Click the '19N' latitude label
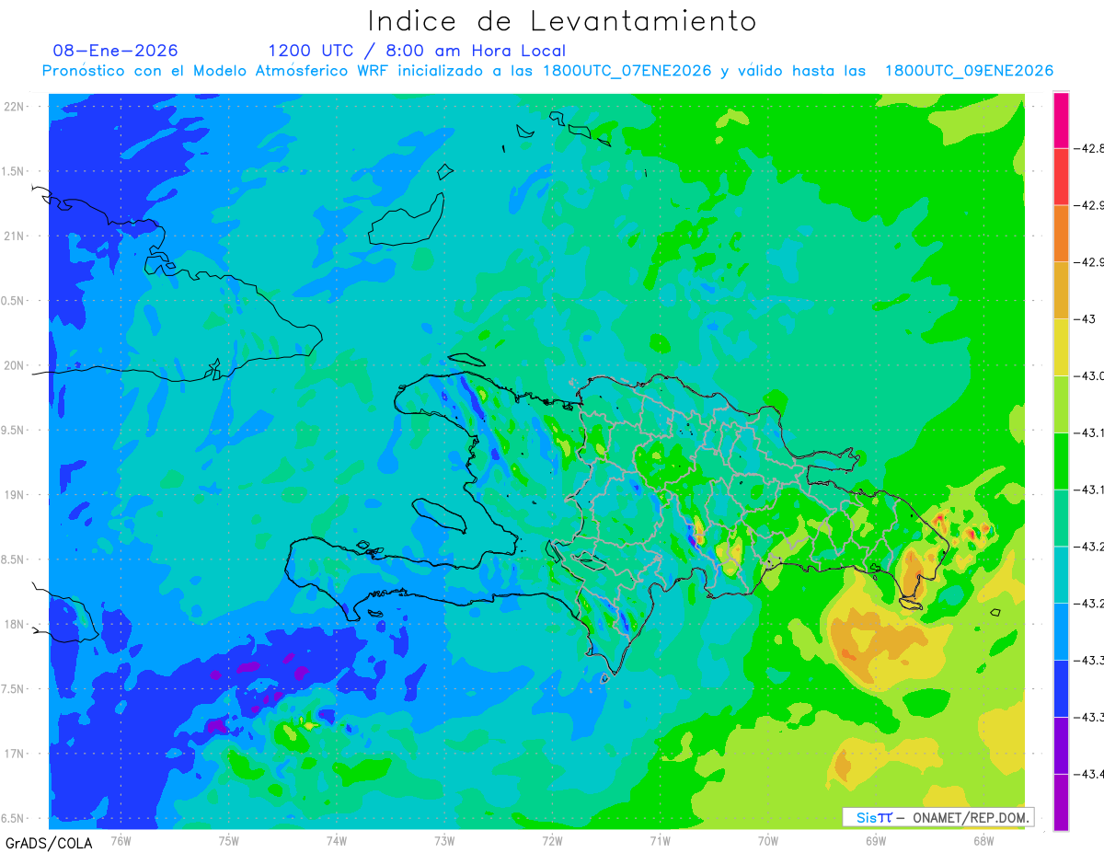Image resolution: width=1104 pixels, height=853 pixels. click(x=15, y=495)
